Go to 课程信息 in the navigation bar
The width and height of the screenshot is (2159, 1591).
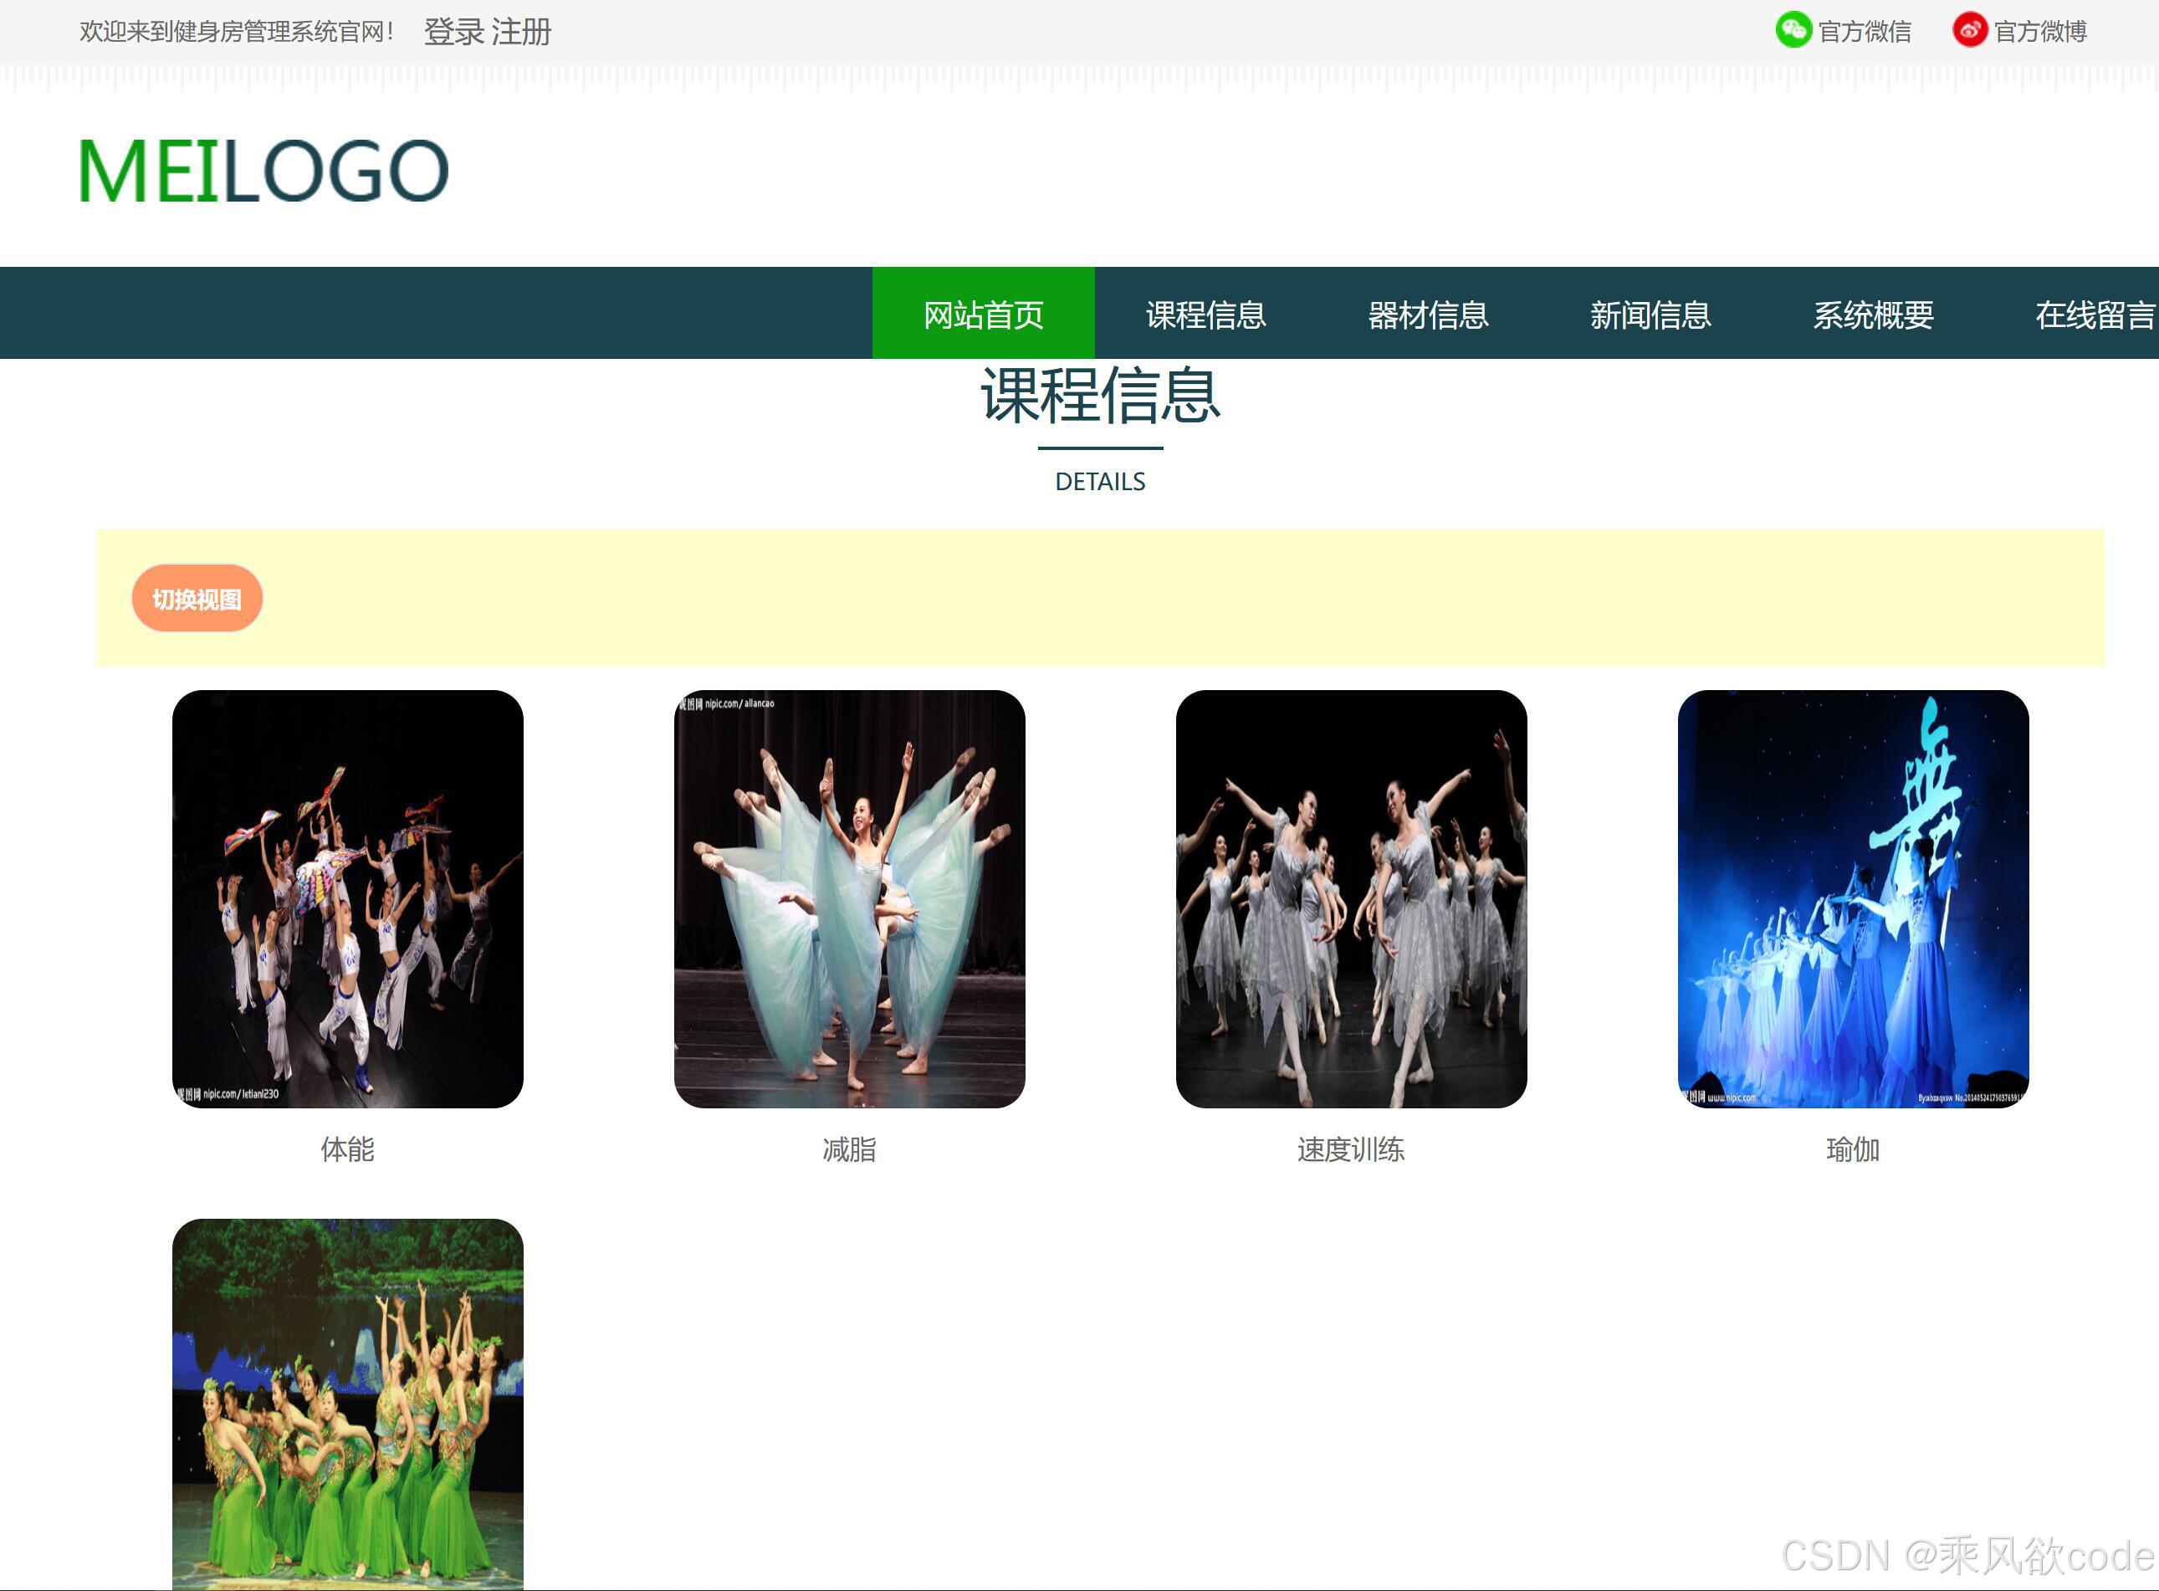[x=1205, y=314]
